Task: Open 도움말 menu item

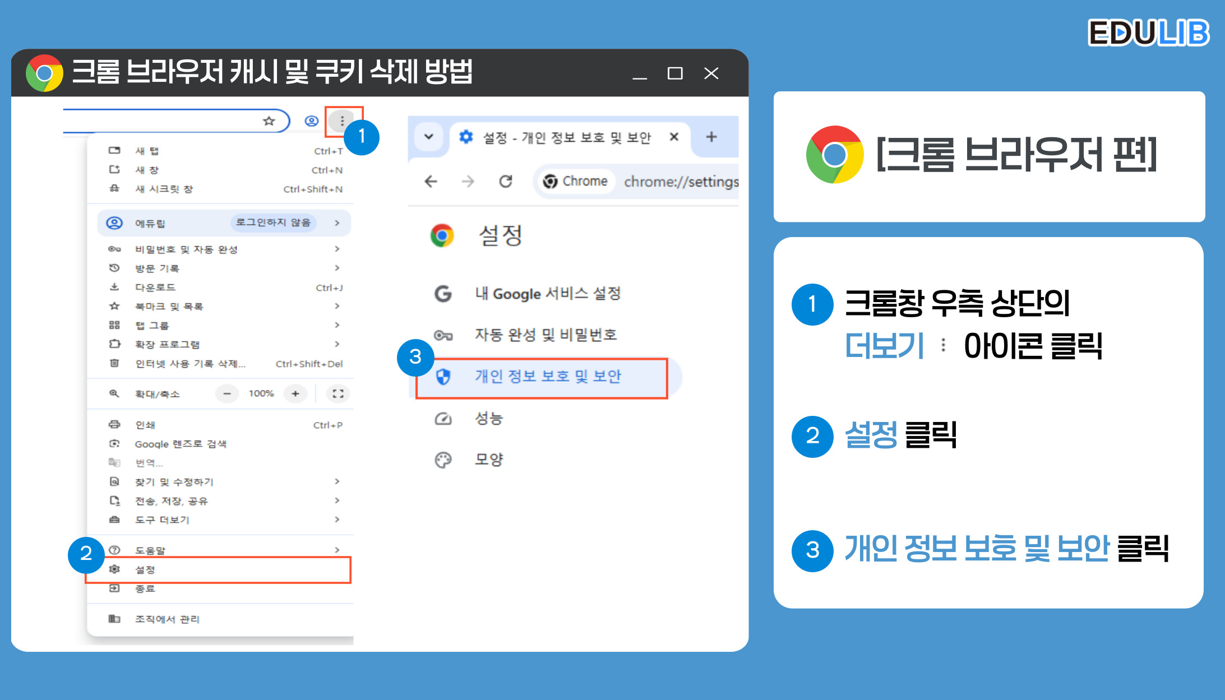Action: [221, 550]
